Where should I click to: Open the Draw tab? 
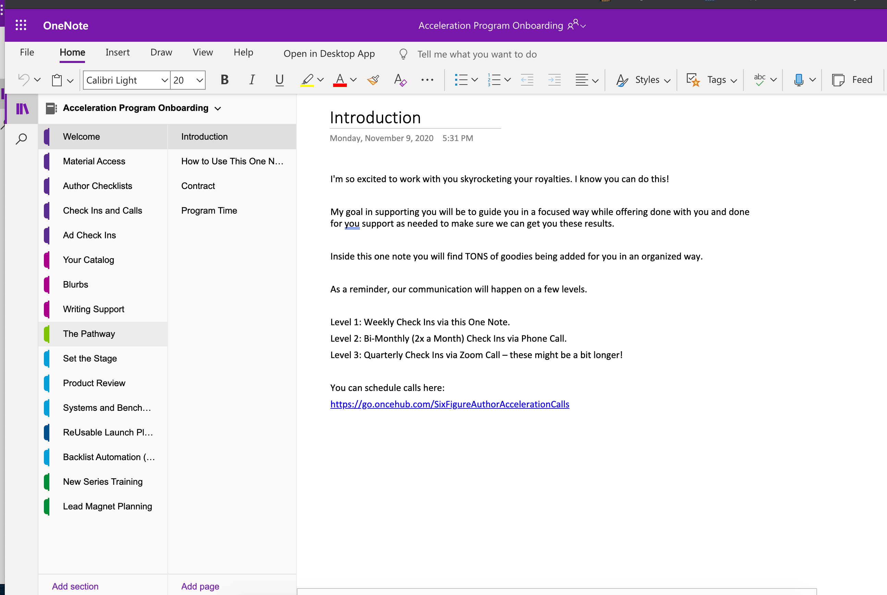(161, 52)
